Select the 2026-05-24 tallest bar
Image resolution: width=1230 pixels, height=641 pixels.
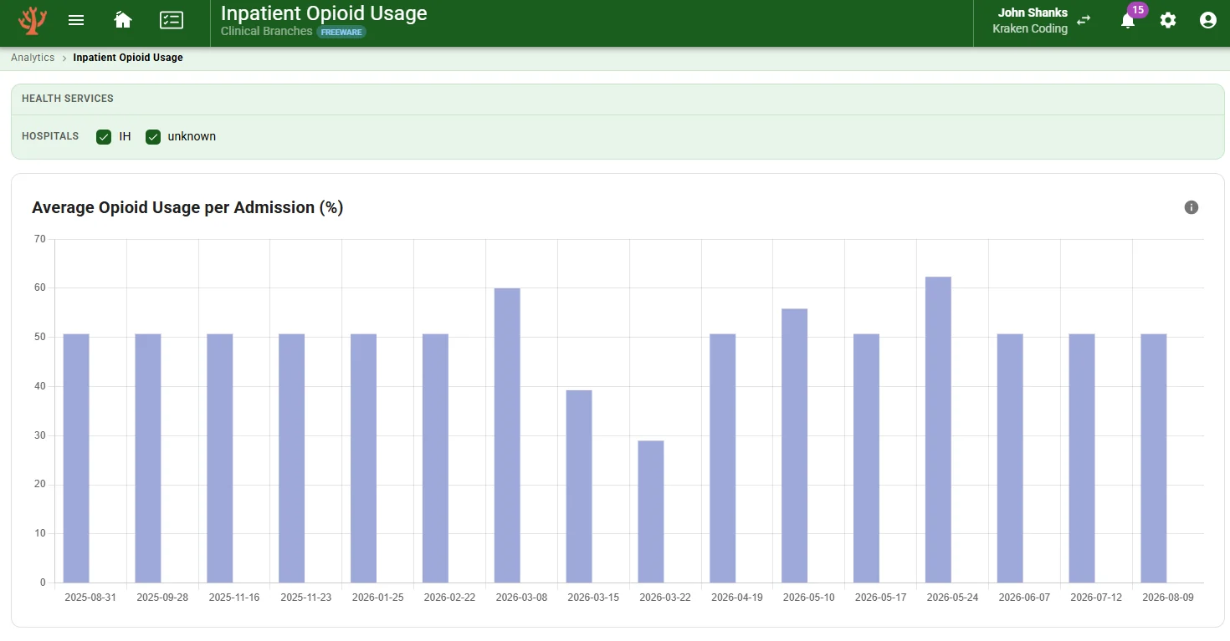(x=938, y=430)
